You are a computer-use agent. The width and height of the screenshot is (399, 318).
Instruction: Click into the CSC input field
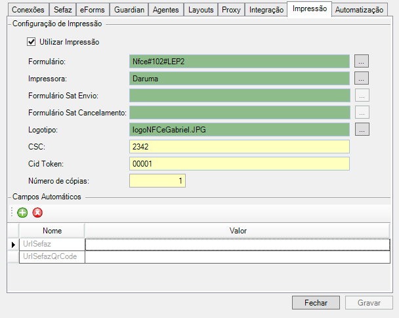coord(240,146)
